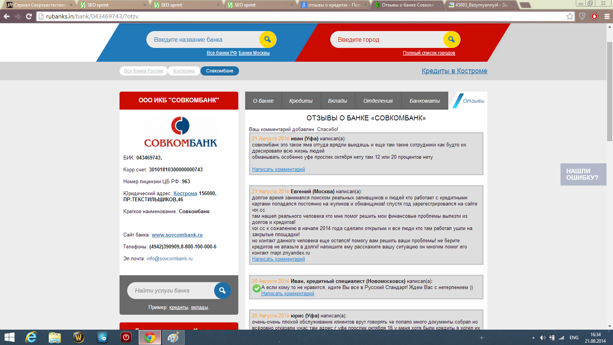Launch Internet Explorer from the taskbar
The image size is (613, 345).
pos(31,337)
